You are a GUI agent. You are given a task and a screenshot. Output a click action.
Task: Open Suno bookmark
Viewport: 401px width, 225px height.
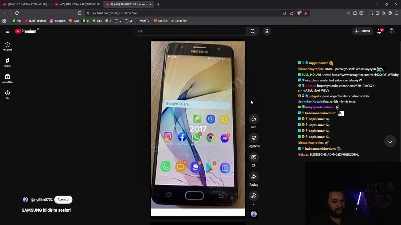tap(74, 21)
